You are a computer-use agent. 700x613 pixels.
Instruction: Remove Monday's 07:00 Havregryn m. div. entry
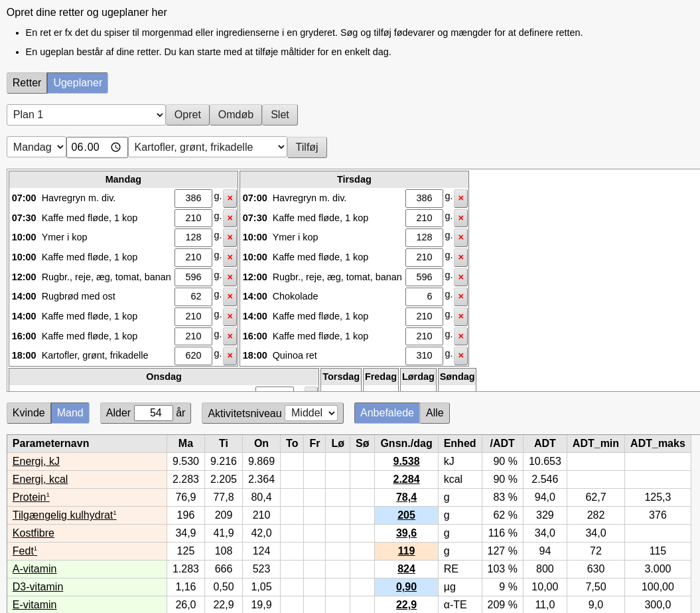click(x=230, y=199)
